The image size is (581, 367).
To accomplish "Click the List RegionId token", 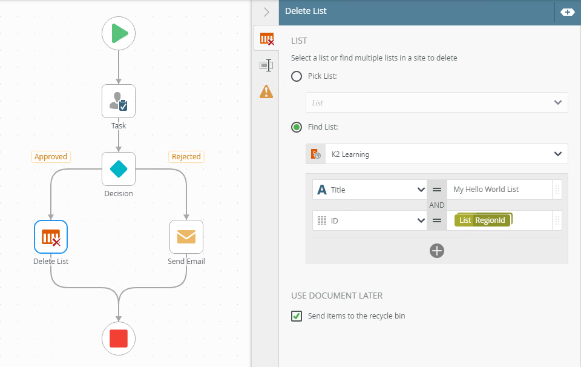I will point(483,220).
